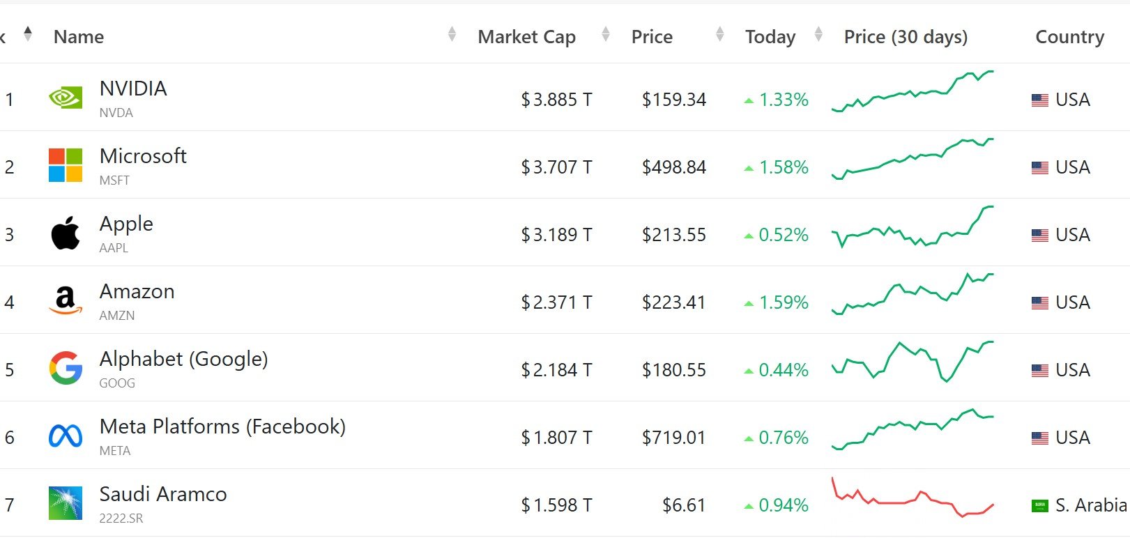Click the Microsoft four-square logo
This screenshot has height=538, width=1130.
[66, 165]
